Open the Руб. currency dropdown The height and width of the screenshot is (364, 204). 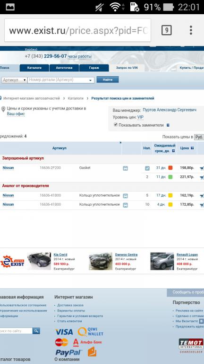pos(199,137)
